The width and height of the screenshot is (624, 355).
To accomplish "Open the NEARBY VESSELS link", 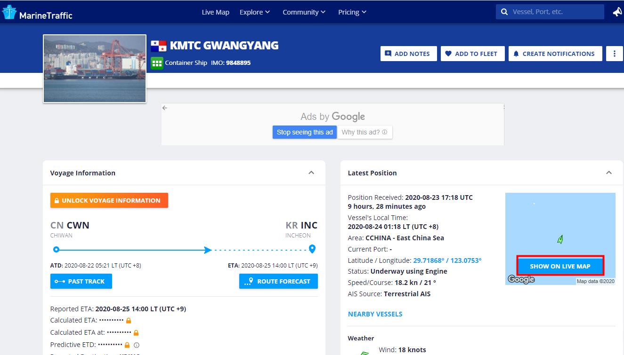I will click(x=375, y=314).
